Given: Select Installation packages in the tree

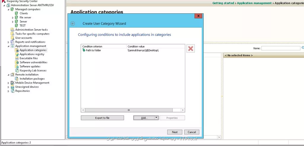Looking at the screenshot, I should (32, 79).
